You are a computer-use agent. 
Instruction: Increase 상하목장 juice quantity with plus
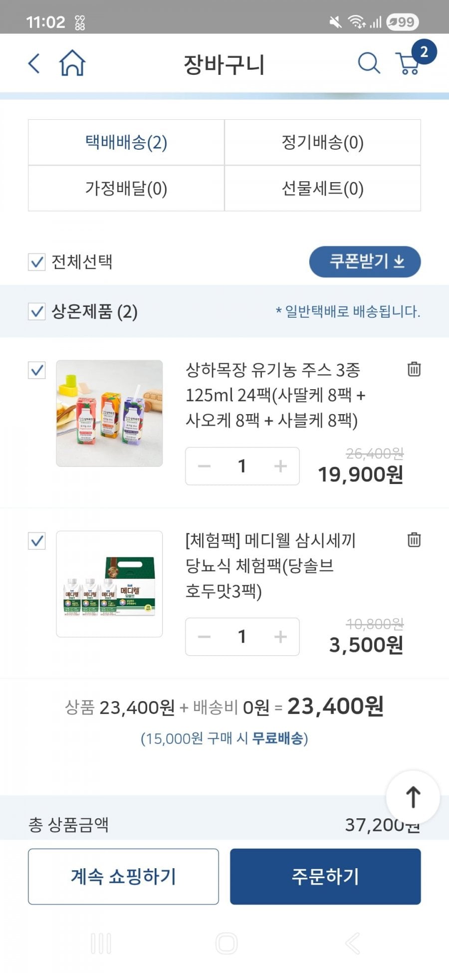(x=280, y=466)
